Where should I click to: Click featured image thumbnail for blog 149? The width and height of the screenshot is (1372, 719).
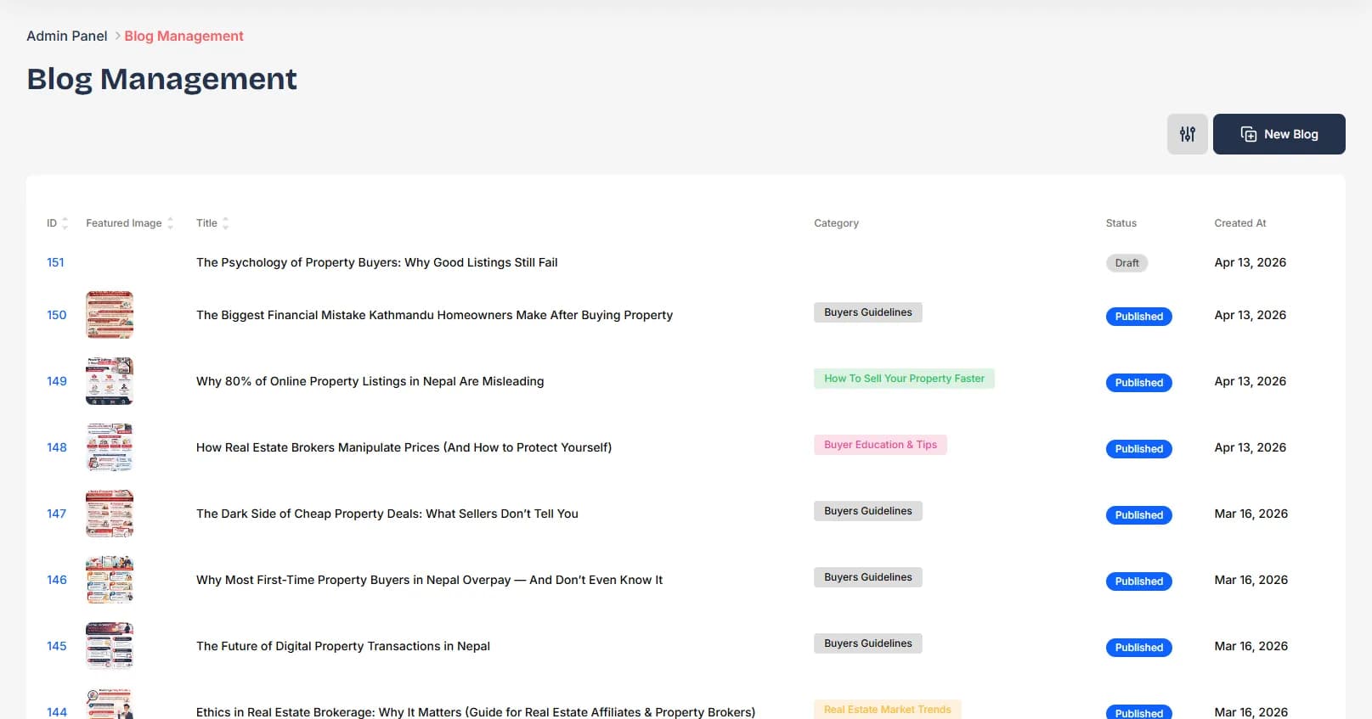point(110,381)
